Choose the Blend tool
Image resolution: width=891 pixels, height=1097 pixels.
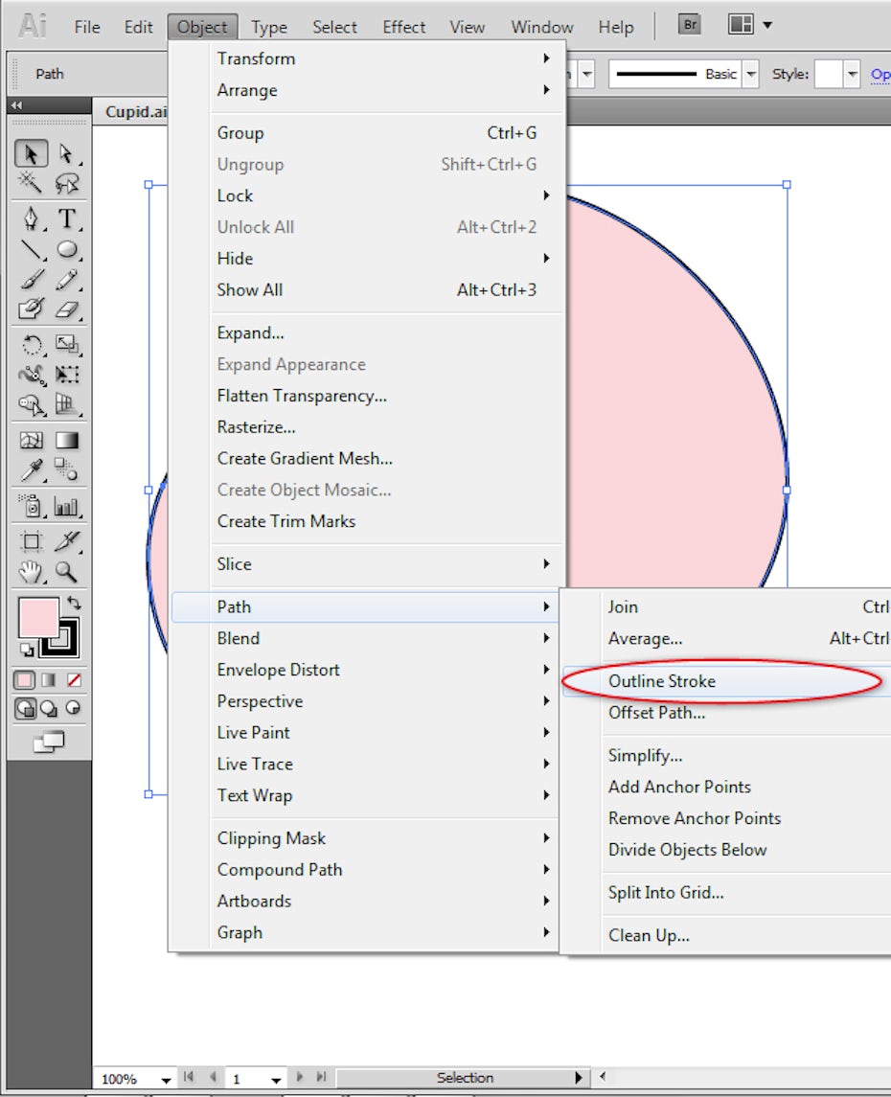[66, 470]
